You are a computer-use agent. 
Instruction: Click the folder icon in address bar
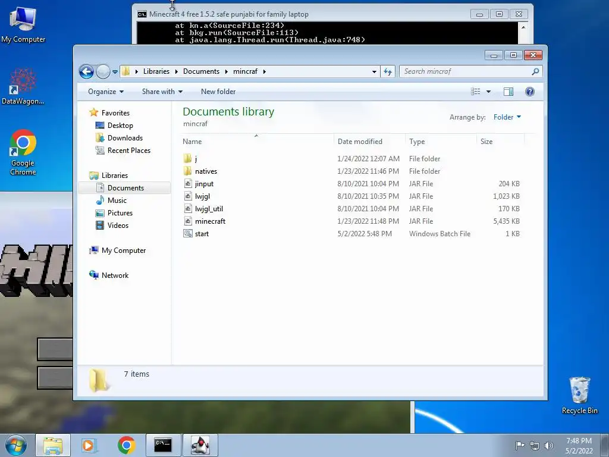pyautogui.click(x=126, y=71)
